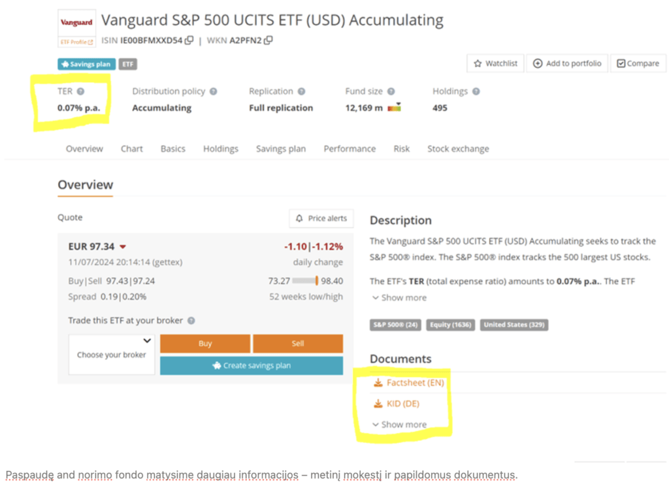Click the Savings plan badge
The height and width of the screenshot is (484, 669).
pyautogui.click(x=87, y=64)
